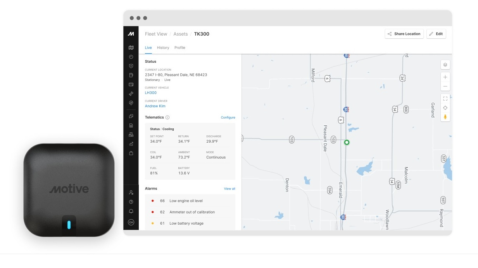Expand the chat widget at sidebar bottom
This screenshot has height=268, width=478.
(x=131, y=222)
